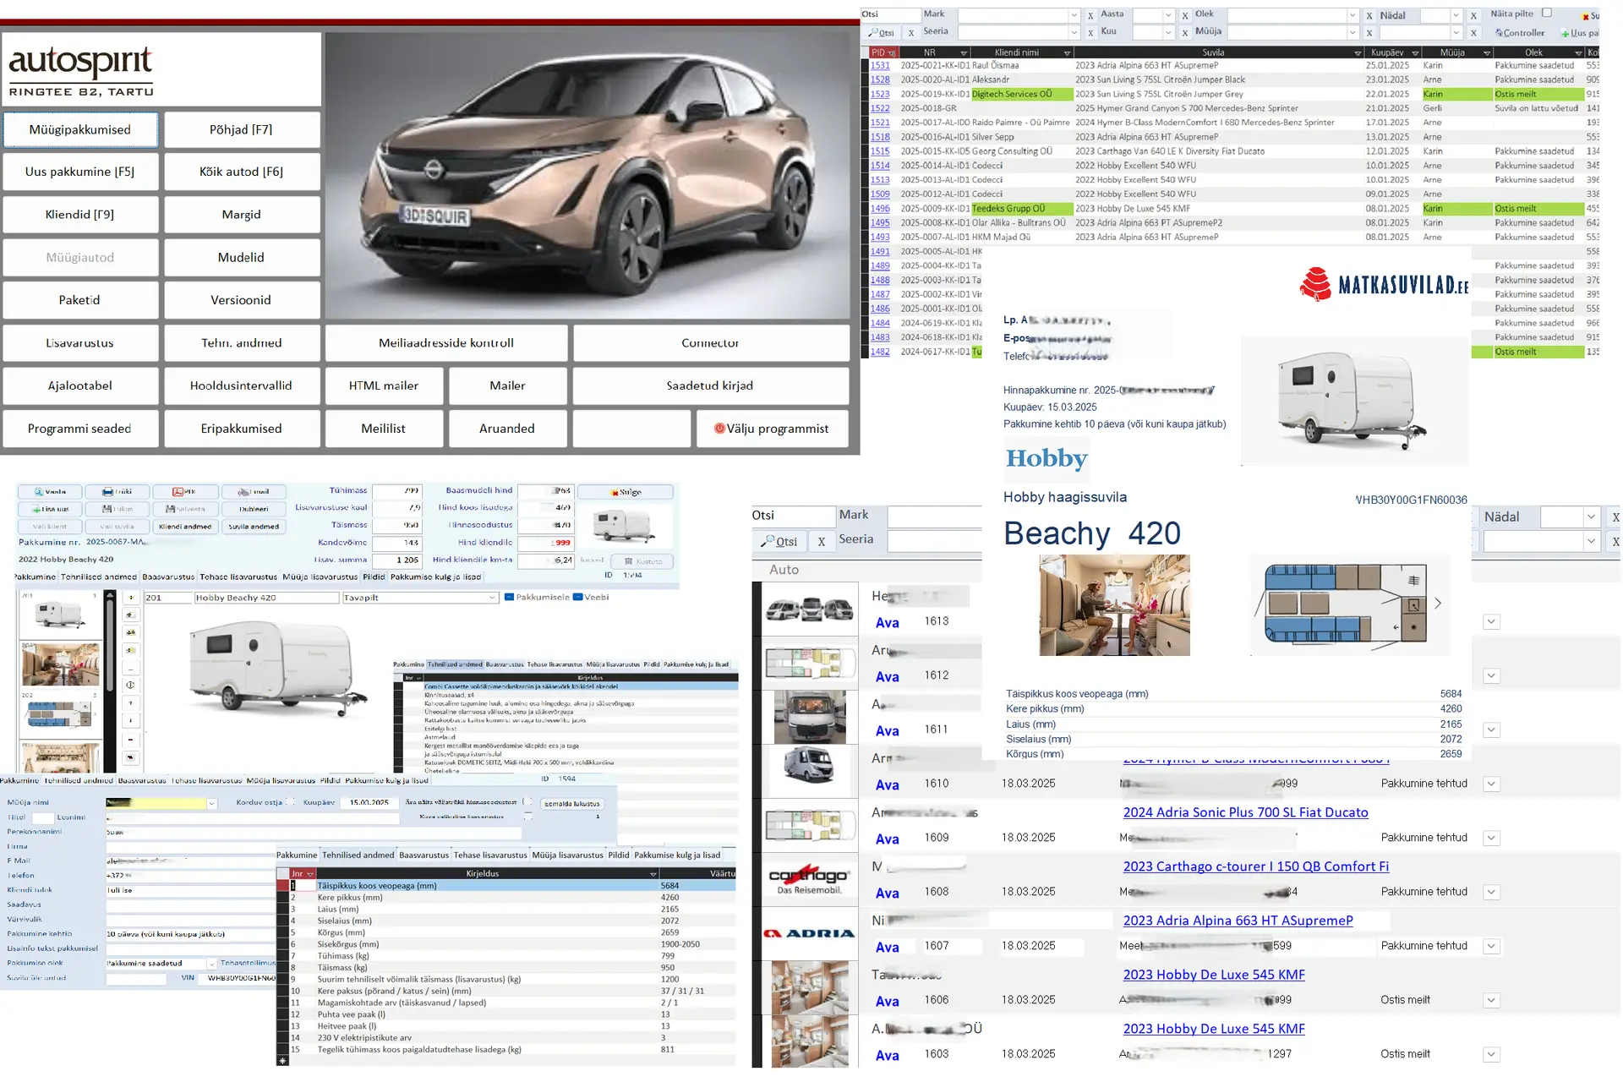Select the Carthago logo in the Auto column
Screen dimensions: 1623x1082
pos(809,879)
